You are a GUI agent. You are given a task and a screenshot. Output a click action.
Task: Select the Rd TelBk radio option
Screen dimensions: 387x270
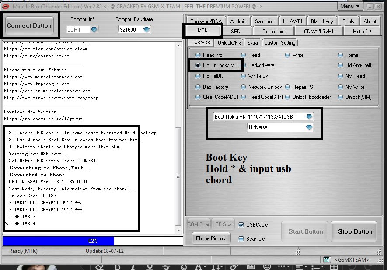198,76
